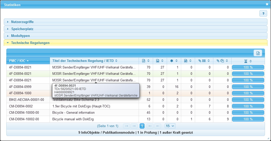Click Titel der Technischen Regelung / IETD header
Viewport: 271px width, 141px height.
point(94,61)
